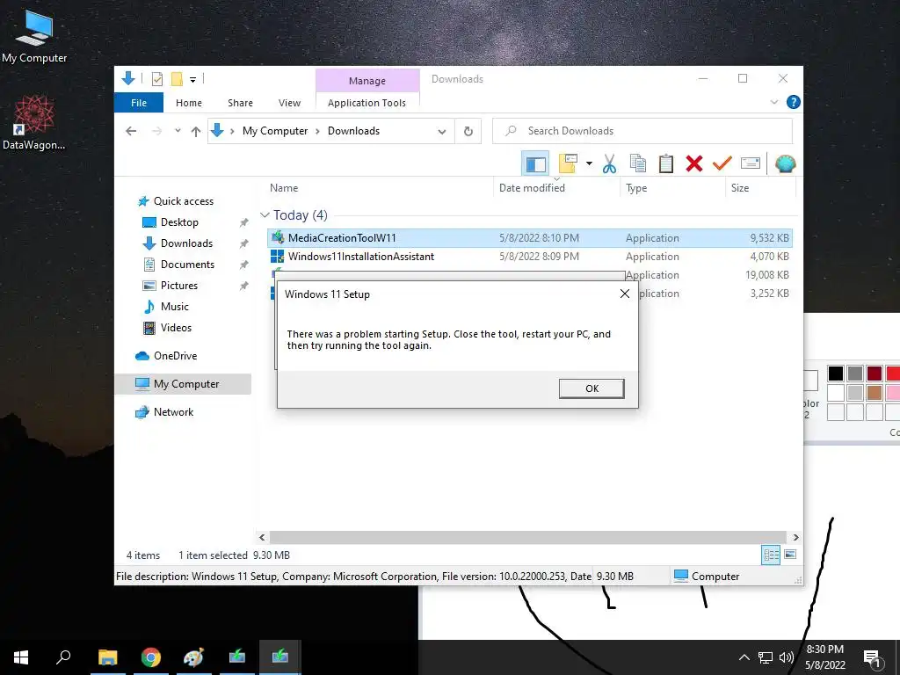Select OneDrive in the navigation pane
This screenshot has width=900, height=675.
click(x=175, y=356)
